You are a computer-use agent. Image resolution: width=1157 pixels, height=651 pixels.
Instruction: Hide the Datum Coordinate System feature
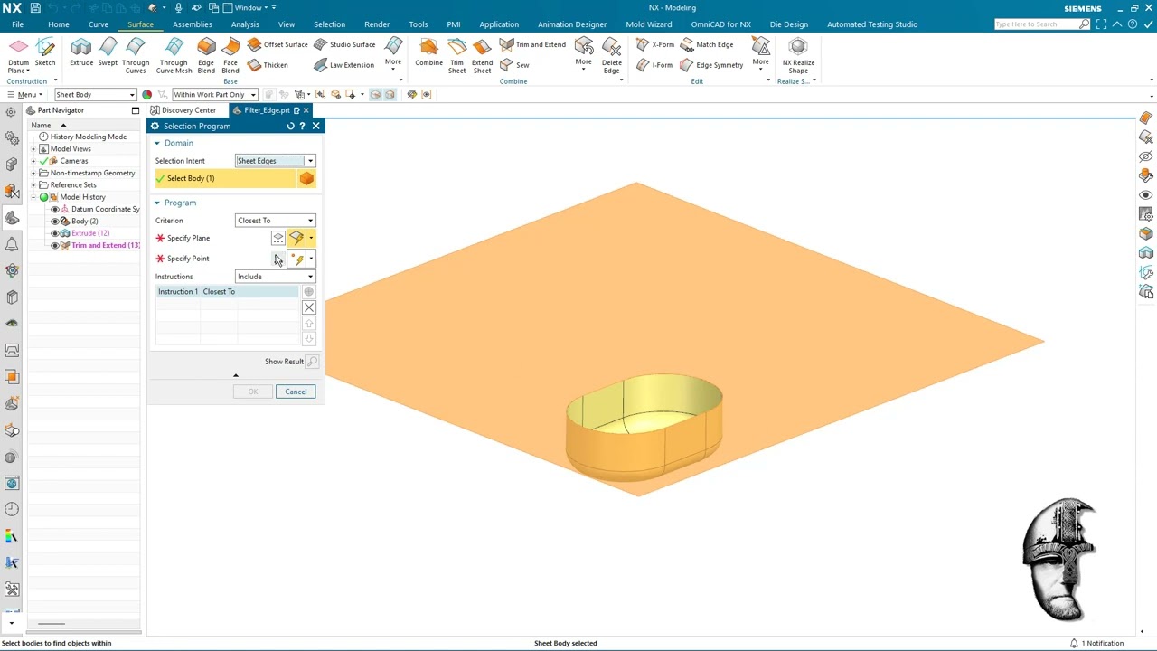(x=55, y=209)
